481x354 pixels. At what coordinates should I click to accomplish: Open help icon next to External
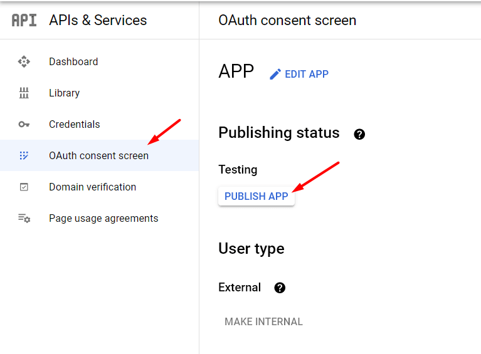click(280, 288)
